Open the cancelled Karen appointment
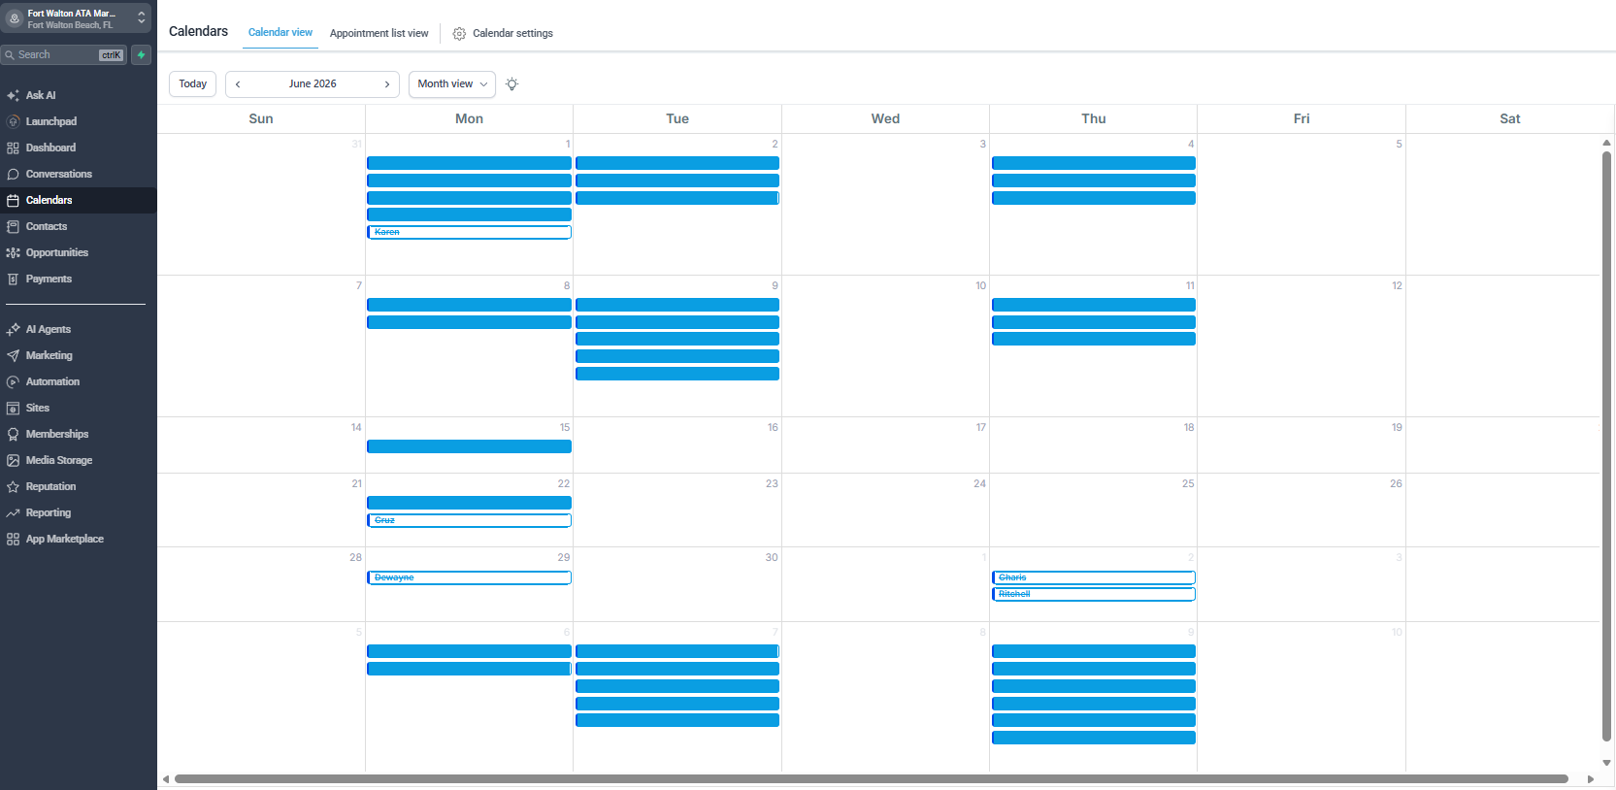The height and width of the screenshot is (790, 1616). coord(469,232)
